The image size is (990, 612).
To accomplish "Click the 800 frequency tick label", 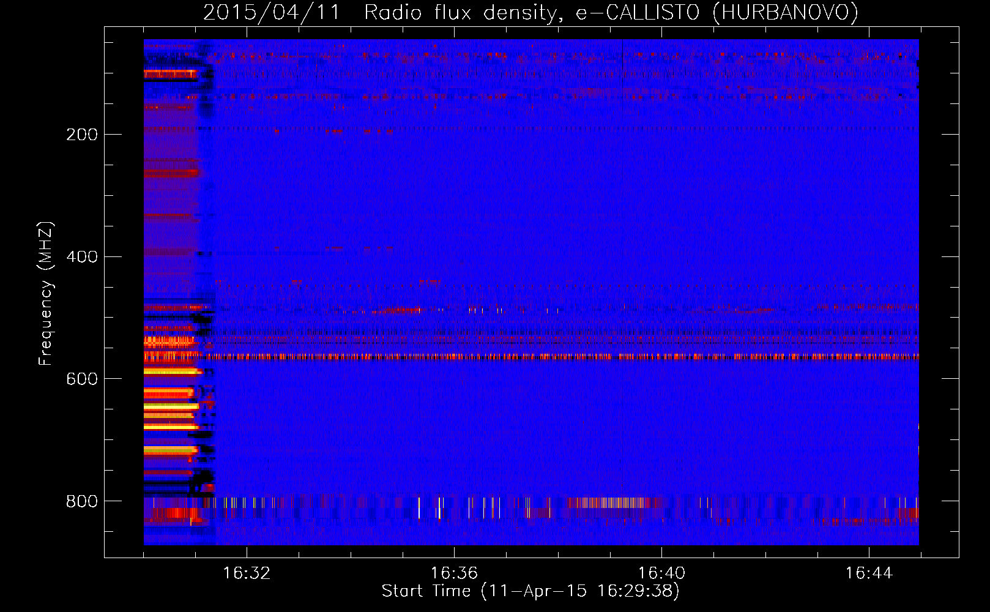I will (x=82, y=501).
